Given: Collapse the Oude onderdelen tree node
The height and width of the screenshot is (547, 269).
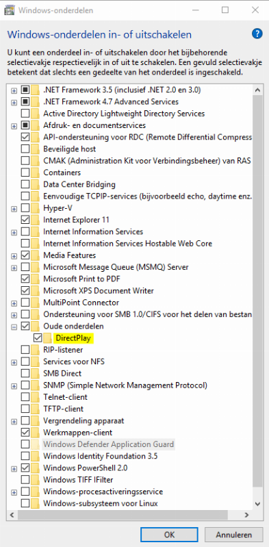Looking at the screenshot, I should [14, 327].
